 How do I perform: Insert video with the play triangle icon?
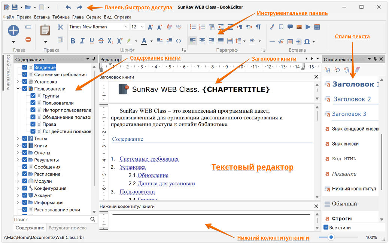[308, 27]
